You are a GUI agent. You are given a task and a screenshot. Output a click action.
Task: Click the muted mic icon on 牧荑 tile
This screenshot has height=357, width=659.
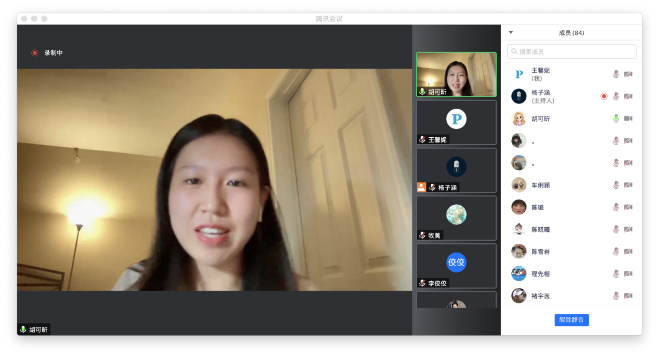[422, 235]
